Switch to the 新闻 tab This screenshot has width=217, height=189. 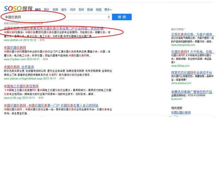tap(90, 10)
